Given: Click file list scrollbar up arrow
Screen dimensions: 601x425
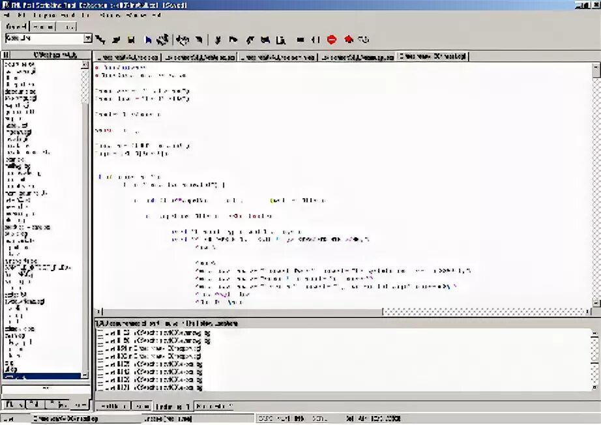Looking at the screenshot, I should pyautogui.click(x=85, y=66).
